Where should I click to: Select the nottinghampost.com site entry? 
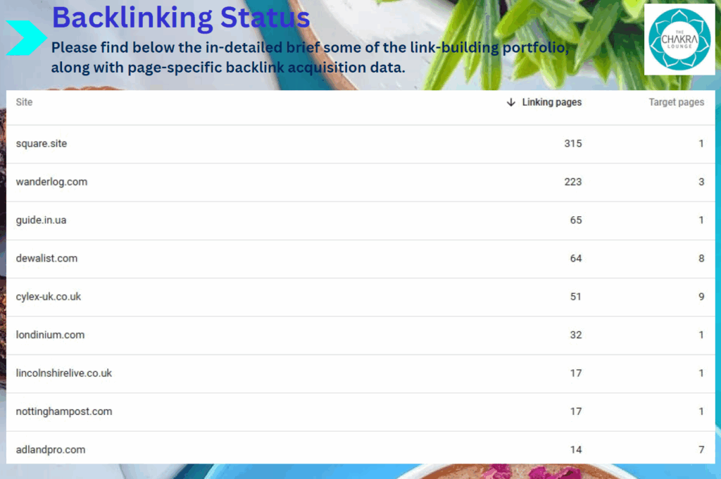64,411
